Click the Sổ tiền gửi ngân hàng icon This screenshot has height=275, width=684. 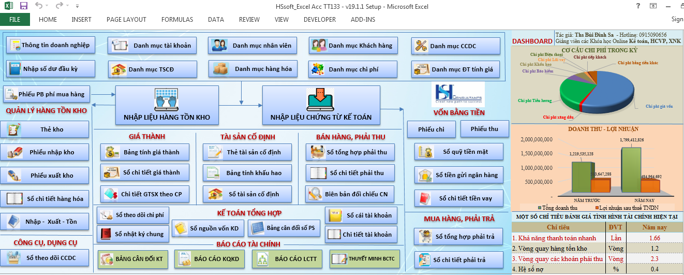point(426,175)
